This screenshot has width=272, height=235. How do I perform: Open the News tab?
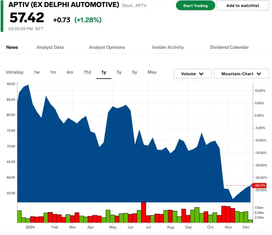tap(12, 47)
